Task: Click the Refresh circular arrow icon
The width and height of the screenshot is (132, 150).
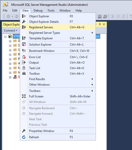Action: (x=24, y=137)
